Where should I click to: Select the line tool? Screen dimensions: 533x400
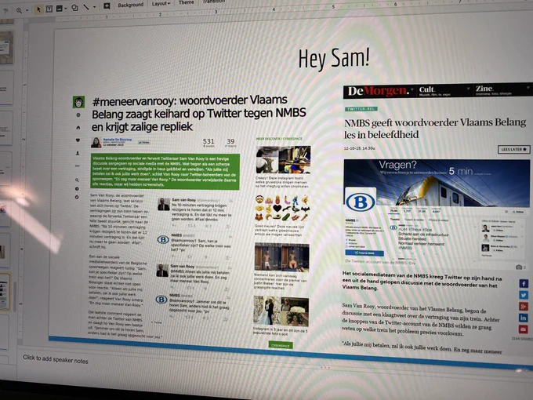click(x=87, y=7)
